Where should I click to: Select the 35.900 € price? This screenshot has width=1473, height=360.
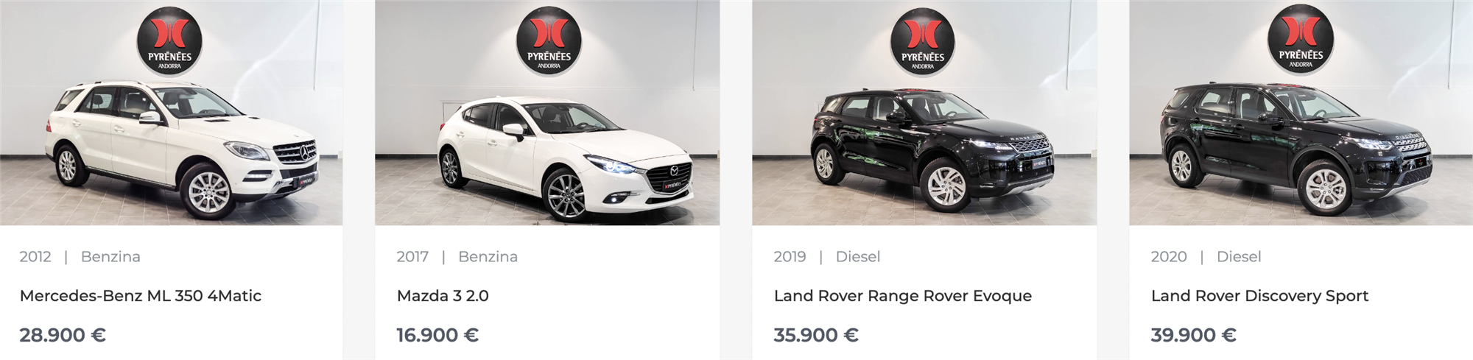coord(816,335)
